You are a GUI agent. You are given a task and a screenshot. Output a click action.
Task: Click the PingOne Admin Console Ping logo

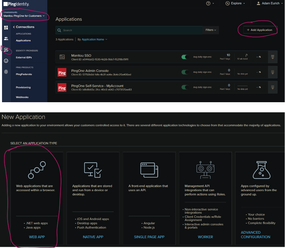click(x=62, y=72)
